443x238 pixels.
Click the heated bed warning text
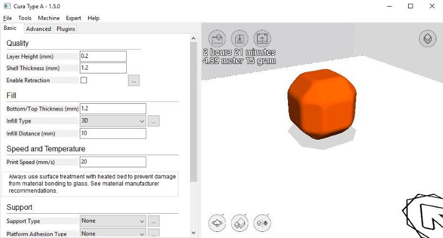coord(92,184)
